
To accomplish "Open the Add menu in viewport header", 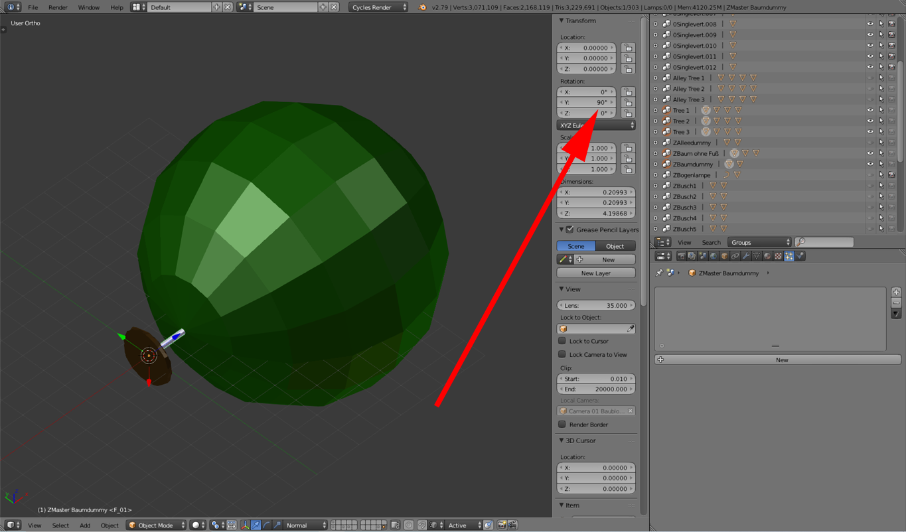I will (x=85, y=525).
